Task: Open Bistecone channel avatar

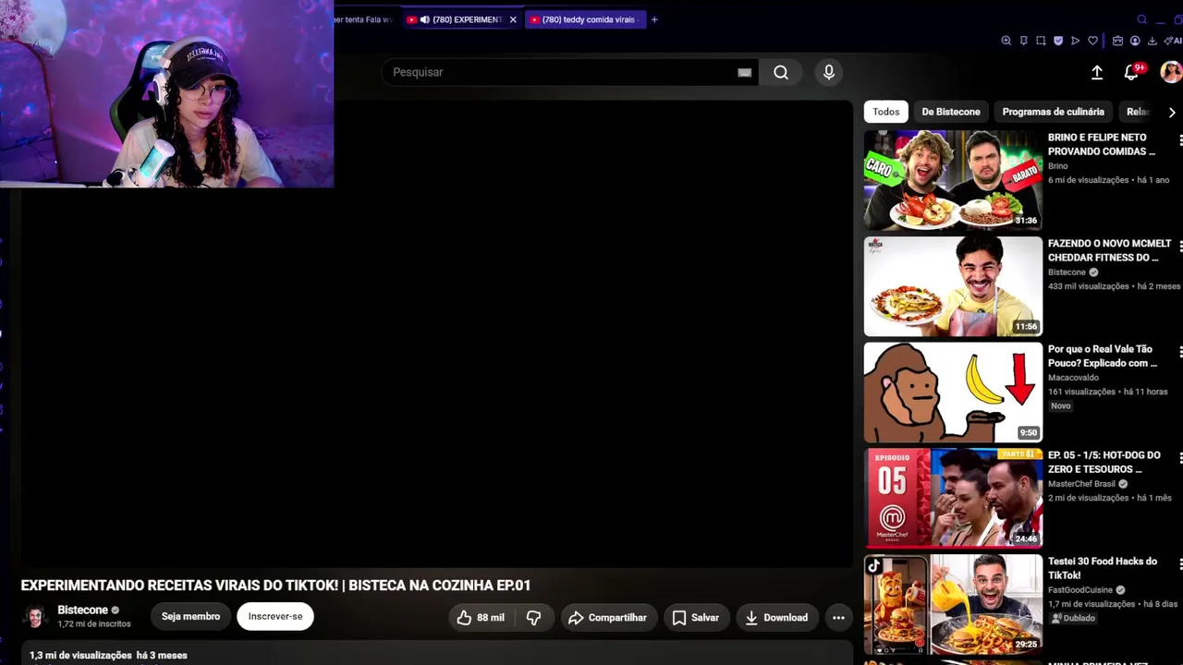Action: (35, 617)
